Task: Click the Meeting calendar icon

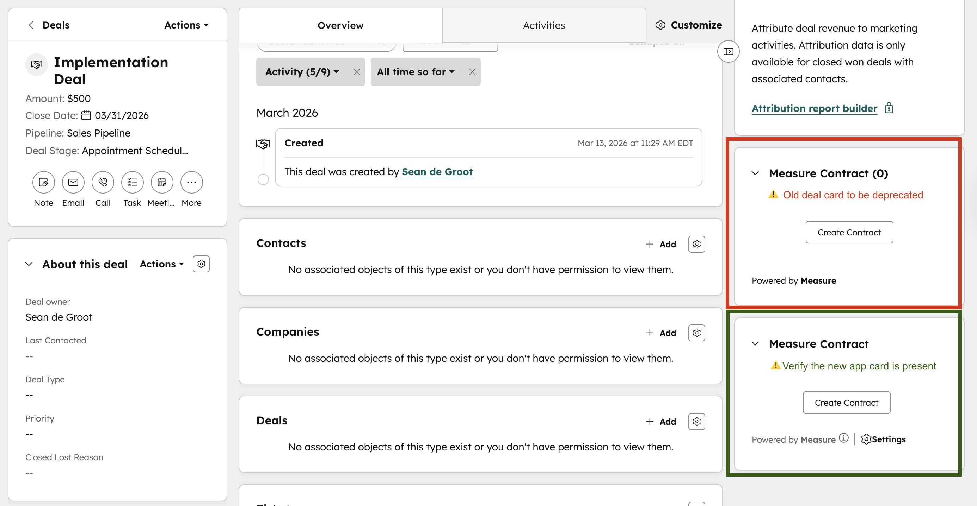Action: (x=162, y=182)
